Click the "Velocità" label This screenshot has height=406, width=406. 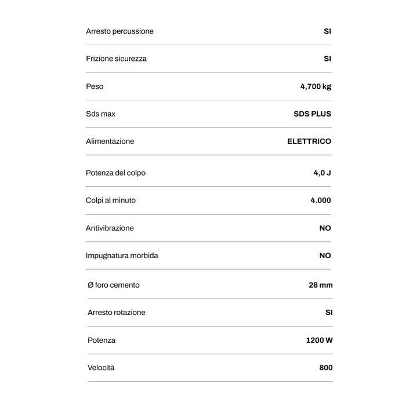tap(101, 368)
